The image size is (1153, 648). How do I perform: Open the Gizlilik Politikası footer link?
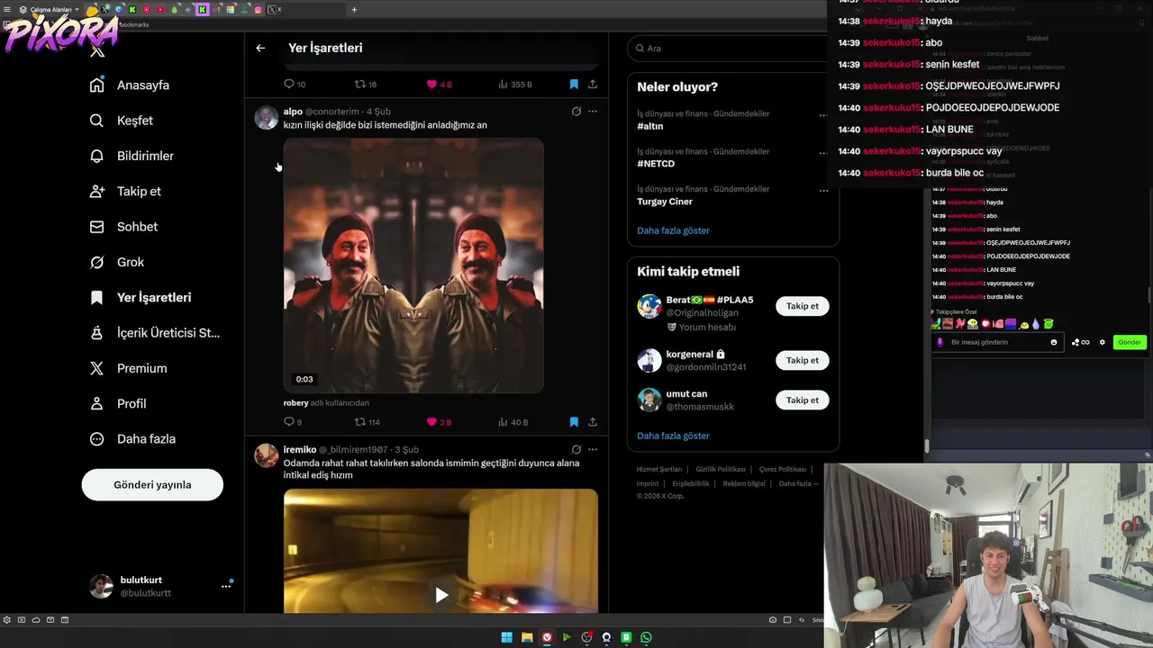coord(721,469)
